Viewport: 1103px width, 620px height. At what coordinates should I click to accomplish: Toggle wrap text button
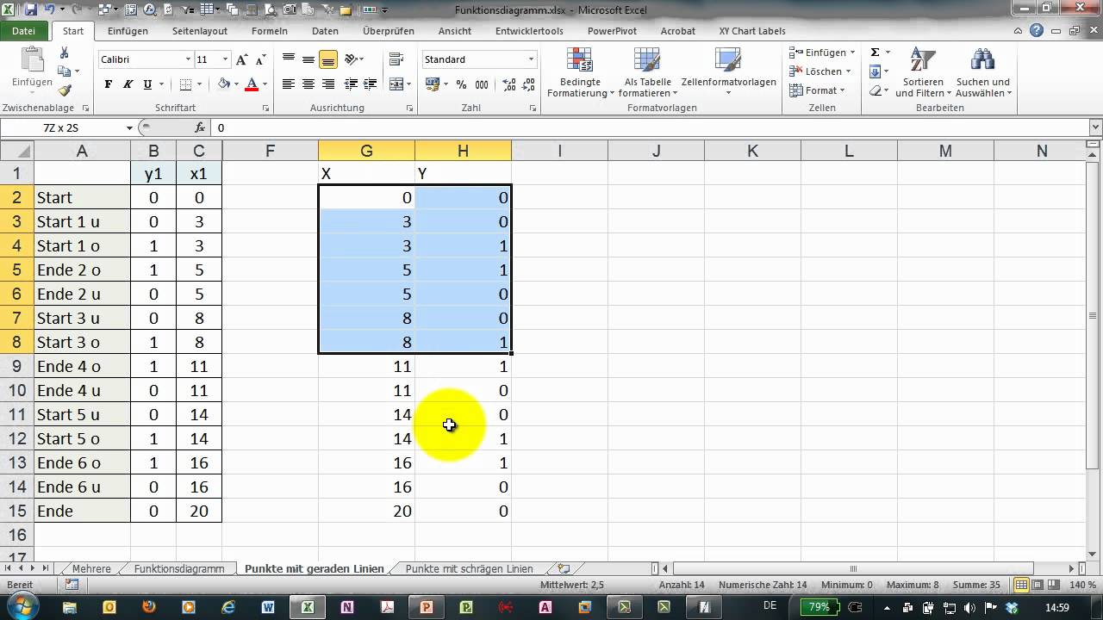click(396, 59)
